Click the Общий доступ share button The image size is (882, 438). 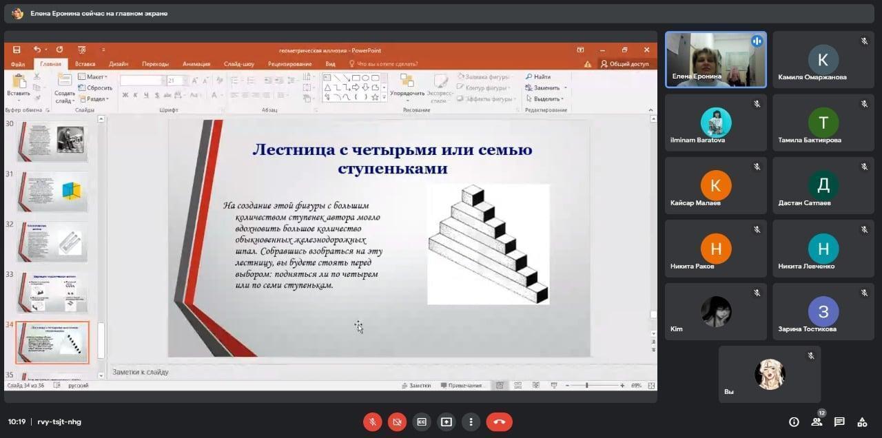624,64
